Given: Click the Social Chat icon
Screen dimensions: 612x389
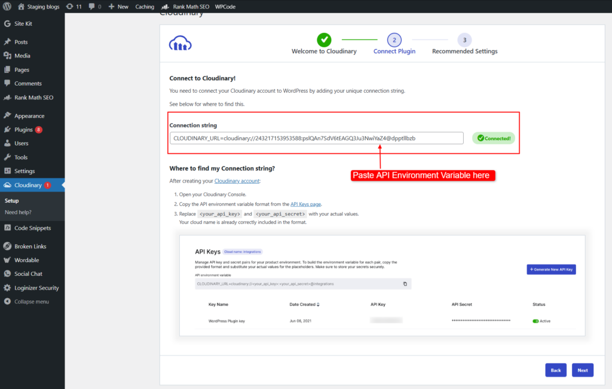Looking at the screenshot, I should pos(7,273).
